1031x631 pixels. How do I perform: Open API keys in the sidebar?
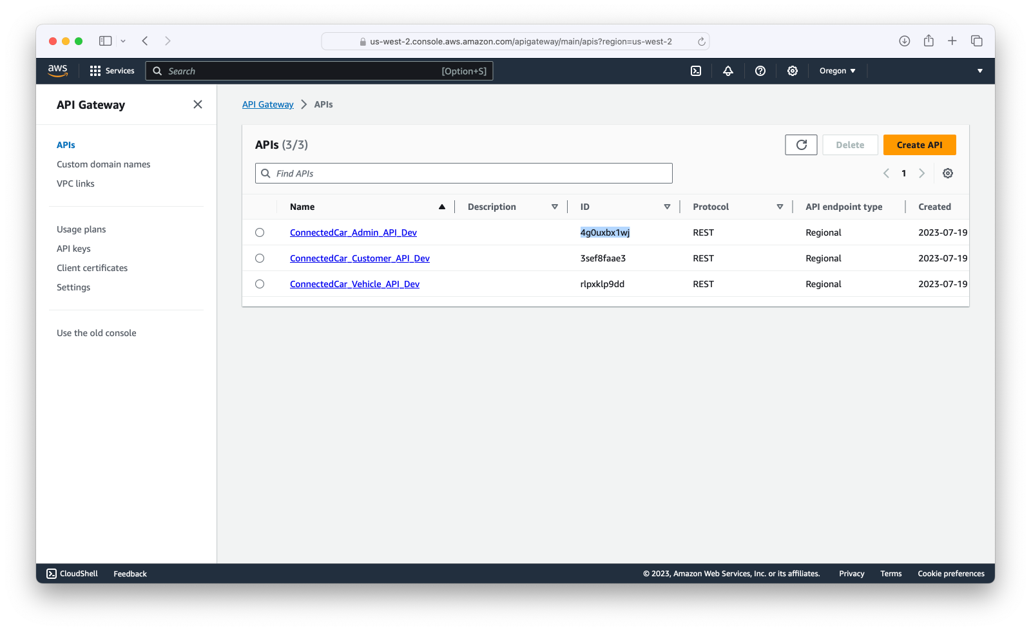[x=73, y=249]
